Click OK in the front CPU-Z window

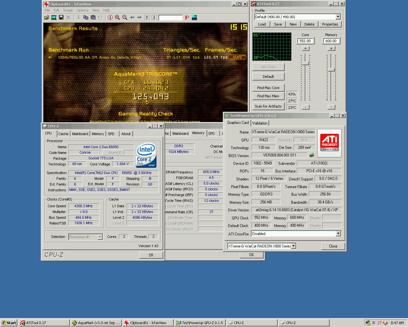[x=151, y=255]
